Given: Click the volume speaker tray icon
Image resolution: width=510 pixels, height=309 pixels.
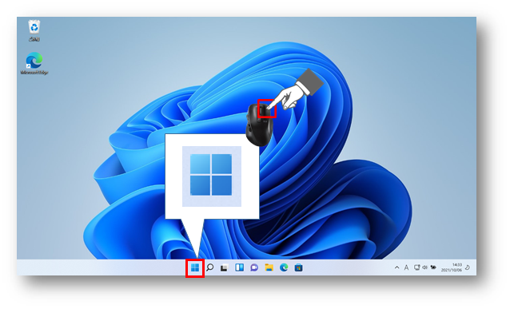Looking at the screenshot, I should point(424,267).
